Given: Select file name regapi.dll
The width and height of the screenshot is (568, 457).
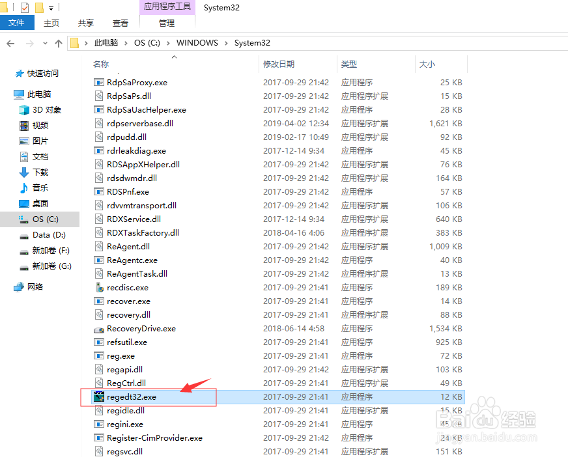Looking at the screenshot, I should point(124,369).
